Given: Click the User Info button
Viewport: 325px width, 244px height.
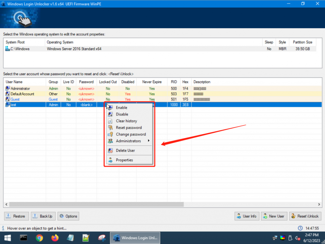Looking at the screenshot, I should point(247,216).
